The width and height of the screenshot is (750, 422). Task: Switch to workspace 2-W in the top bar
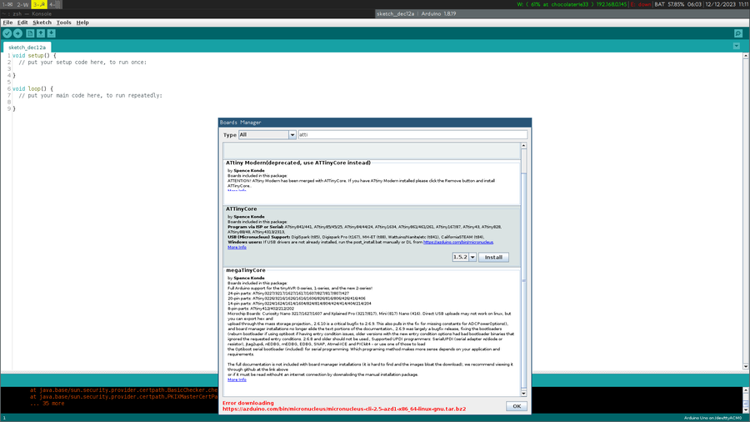tap(22, 4)
